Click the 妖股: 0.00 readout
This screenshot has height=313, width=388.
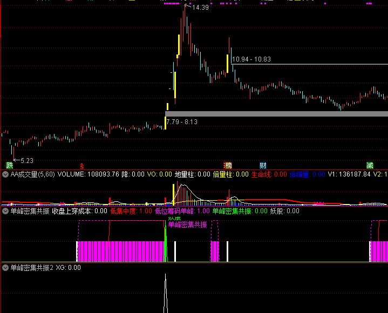coord(285,211)
